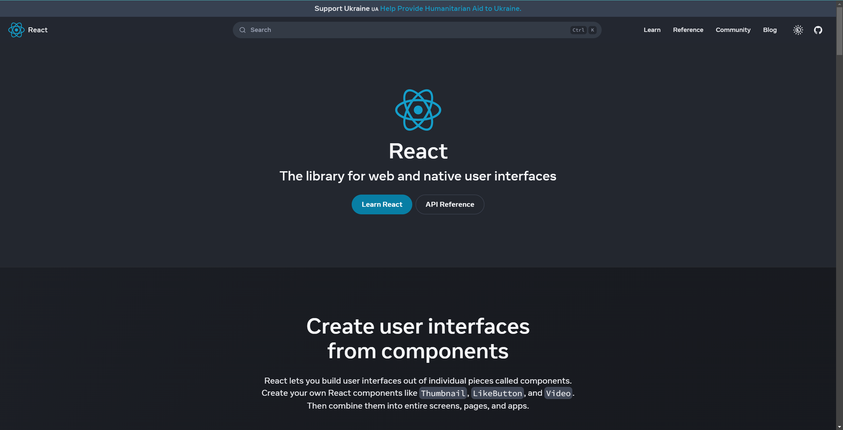Viewport: 843px width, 430px height.
Task: Click the Ctrl shortcut key badge
Action: click(x=578, y=30)
